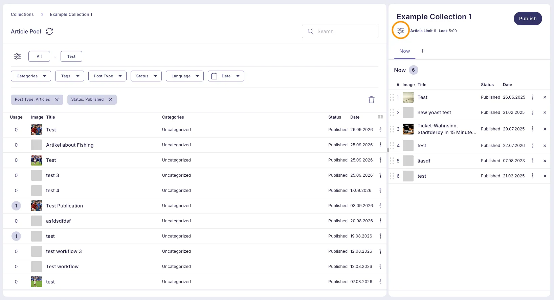This screenshot has height=300, width=554.
Task: Click the Search input field
Action: 340,31
